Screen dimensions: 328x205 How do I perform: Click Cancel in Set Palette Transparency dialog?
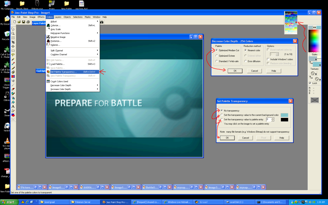(x=246, y=138)
